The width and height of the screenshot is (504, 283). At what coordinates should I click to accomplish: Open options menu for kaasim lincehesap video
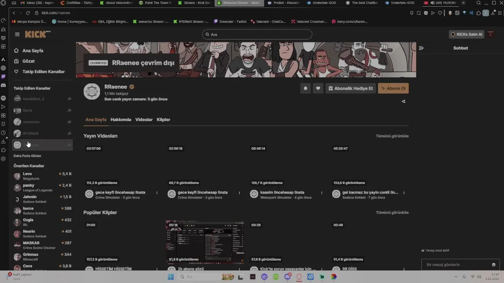pyautogui.click(x=322, y=193)
